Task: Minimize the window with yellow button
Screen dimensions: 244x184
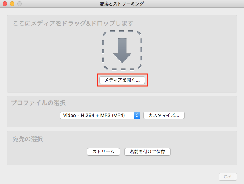Action: pyautogui.click(x=12, y=4)
